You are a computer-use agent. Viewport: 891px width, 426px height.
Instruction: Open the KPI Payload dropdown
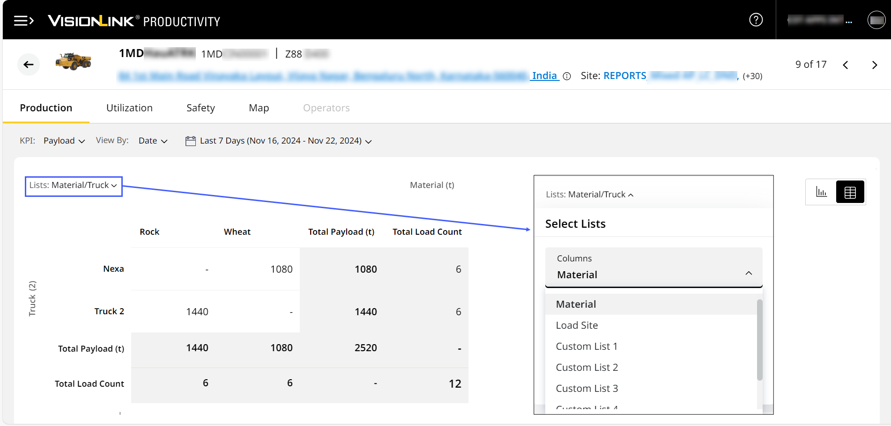[64, 141]
